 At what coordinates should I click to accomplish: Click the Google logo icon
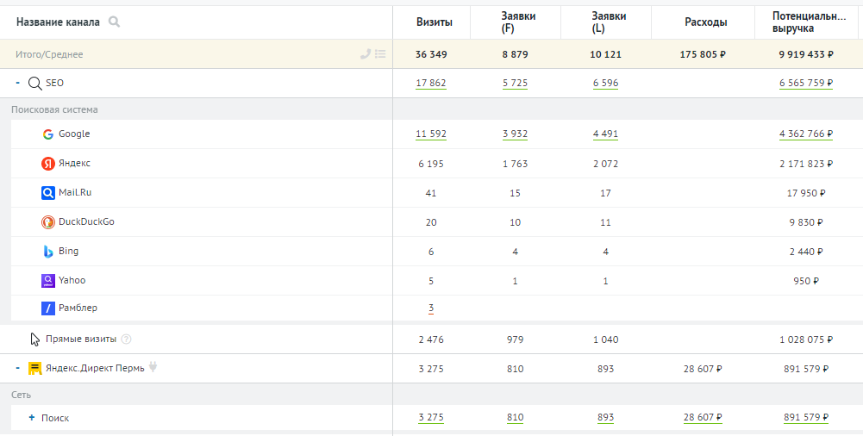(48, 134)
